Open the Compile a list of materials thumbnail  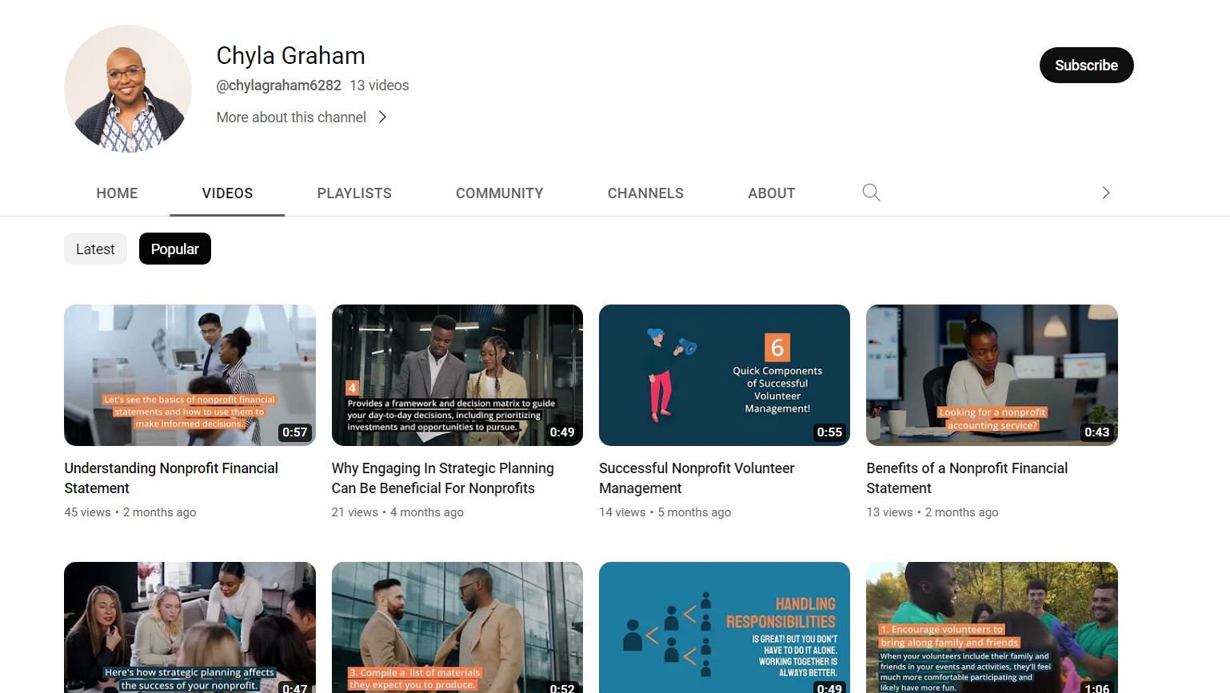(x=457, y=627)
